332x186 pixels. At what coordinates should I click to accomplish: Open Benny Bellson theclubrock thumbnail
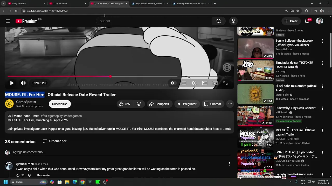[x=255, y=49]
